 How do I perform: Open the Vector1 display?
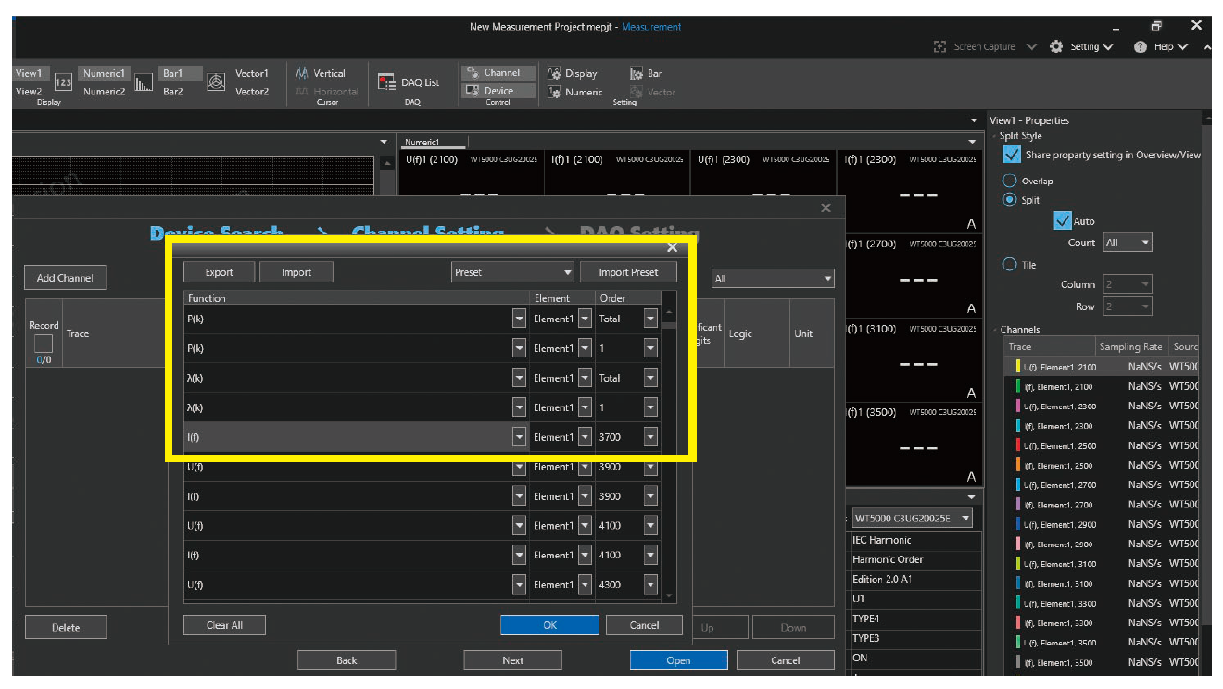(x=253, y=72)
